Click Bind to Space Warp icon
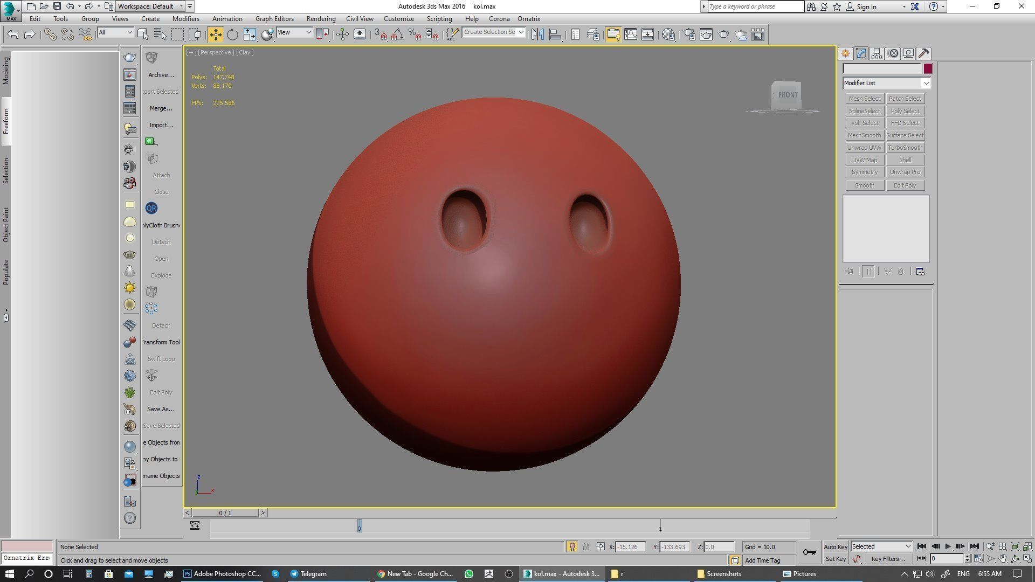 [85, 34]
